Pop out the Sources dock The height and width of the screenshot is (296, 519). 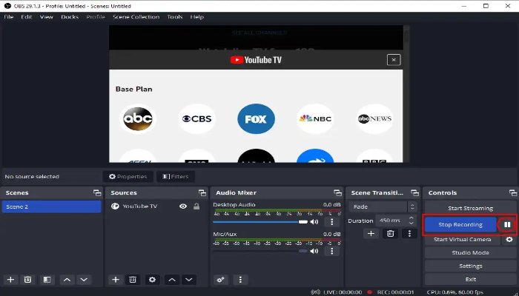click(202, 193)
